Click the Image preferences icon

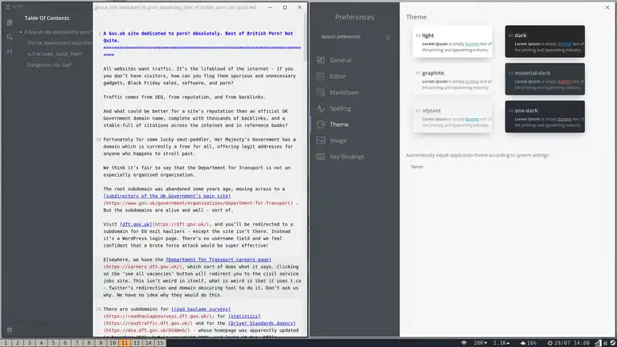pyautogui.click(x=321, y=141)
